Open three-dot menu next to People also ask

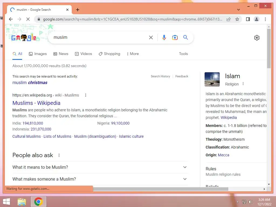pos(59,155)
